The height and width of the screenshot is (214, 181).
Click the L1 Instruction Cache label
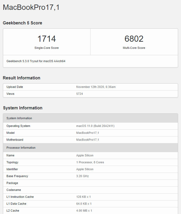pos(20,197)
